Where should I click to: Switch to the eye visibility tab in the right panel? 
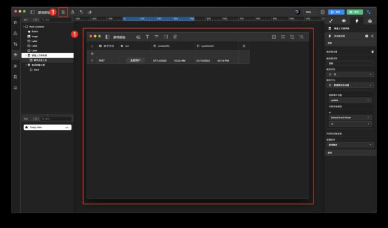[344, 21]
